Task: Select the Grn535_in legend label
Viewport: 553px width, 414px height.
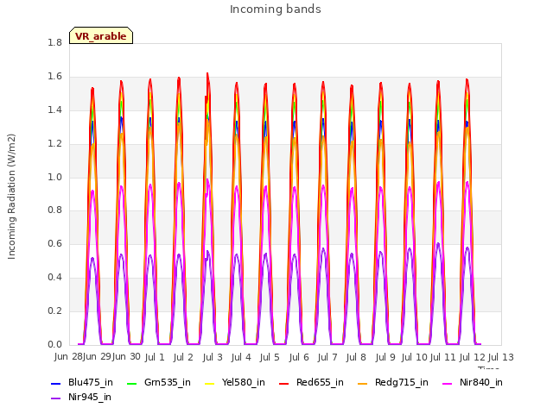Action: 168,383
